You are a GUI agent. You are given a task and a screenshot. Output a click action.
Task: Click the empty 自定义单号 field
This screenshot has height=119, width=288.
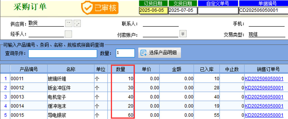click(218, 10)
